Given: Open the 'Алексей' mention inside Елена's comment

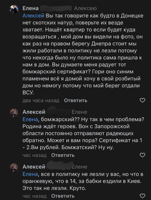Looking at the screenshot, I should pyautogui.click(x=33, y=15).
